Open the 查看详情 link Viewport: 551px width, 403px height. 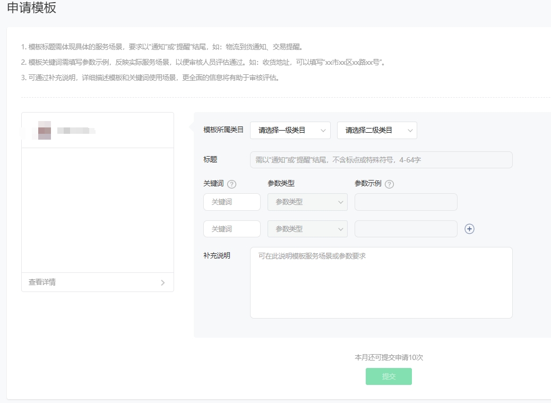(41, 282)
